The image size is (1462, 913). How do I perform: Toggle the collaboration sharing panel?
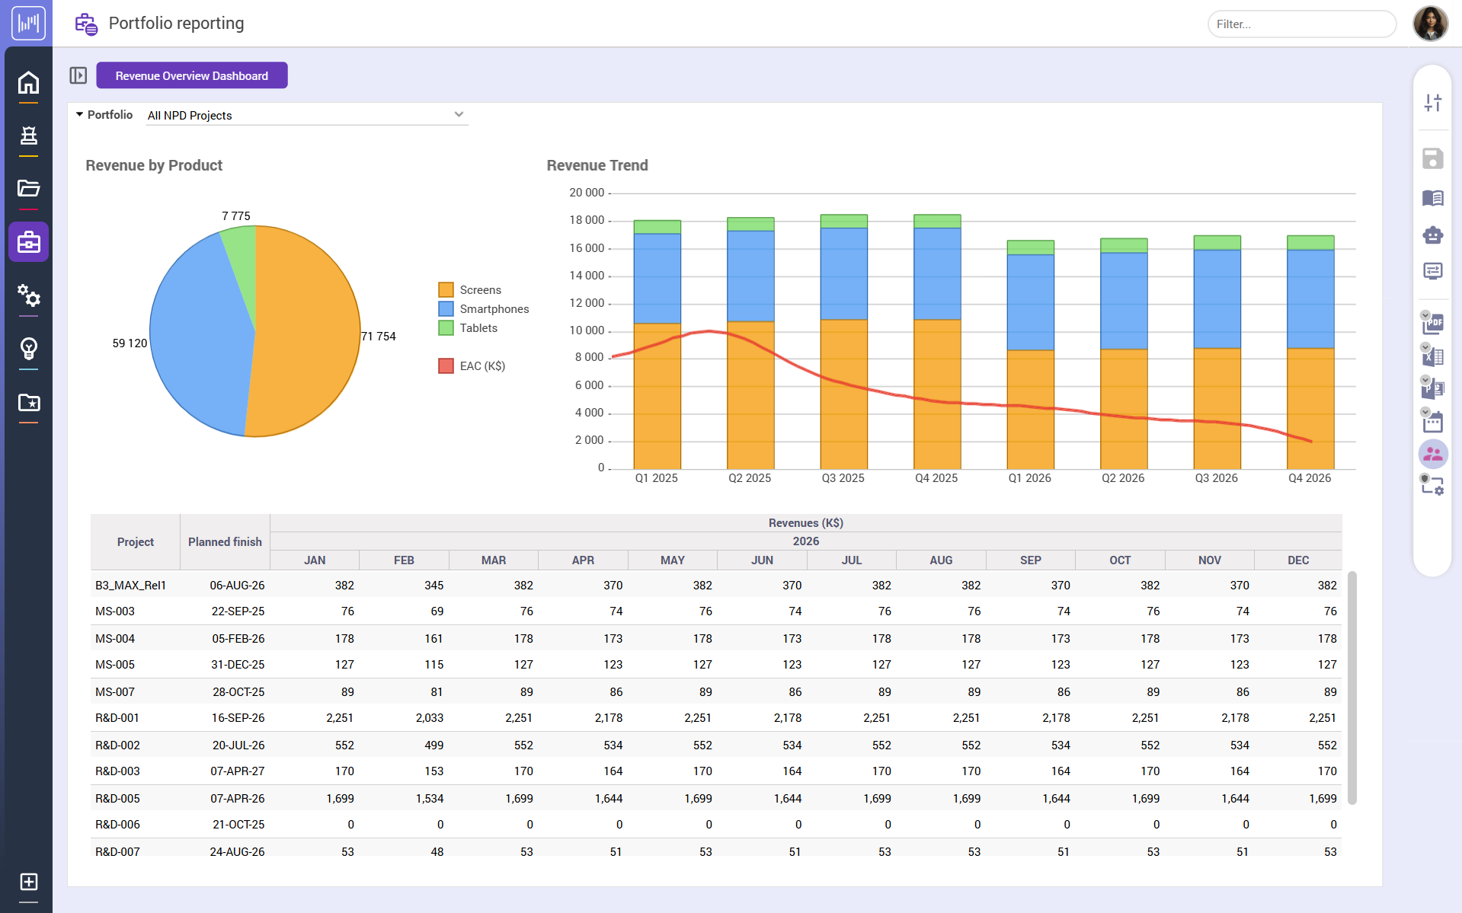pos(1433,454)
